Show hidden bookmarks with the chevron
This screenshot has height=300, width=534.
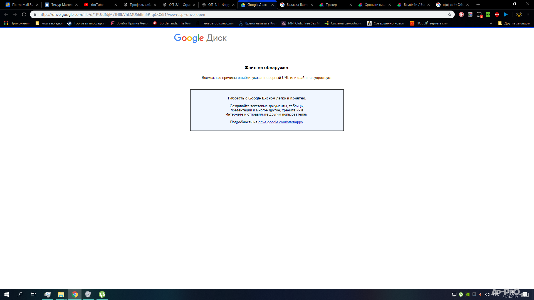click(x=491, y=23)
